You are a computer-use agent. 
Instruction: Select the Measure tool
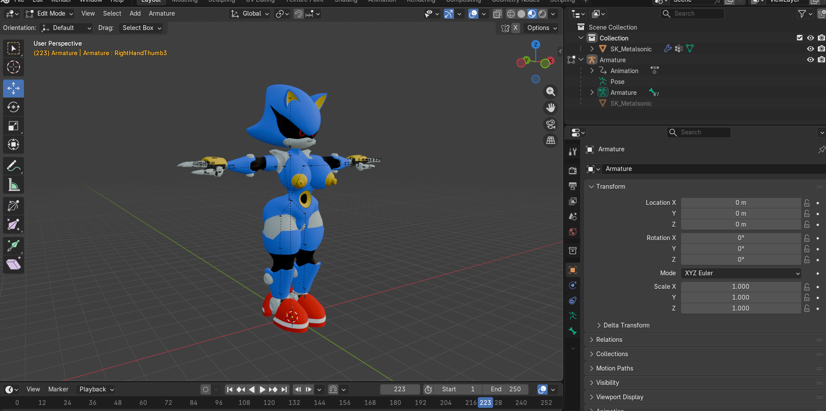point(13,185)
